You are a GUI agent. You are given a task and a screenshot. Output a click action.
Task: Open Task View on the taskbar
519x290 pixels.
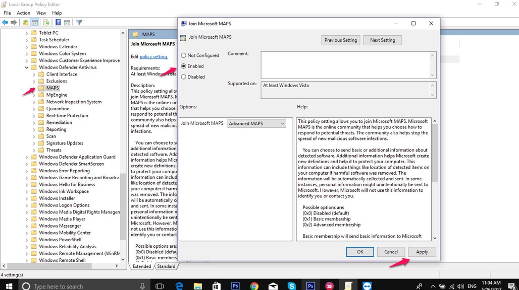pos(160,286)
